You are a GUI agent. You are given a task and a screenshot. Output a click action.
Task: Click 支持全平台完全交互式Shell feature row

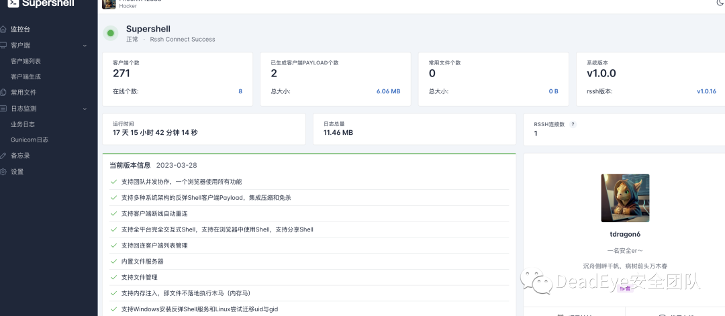(x=309, y=229)
